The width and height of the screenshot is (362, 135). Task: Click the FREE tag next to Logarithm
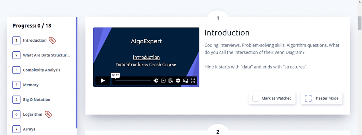click(x=48, y=114)
